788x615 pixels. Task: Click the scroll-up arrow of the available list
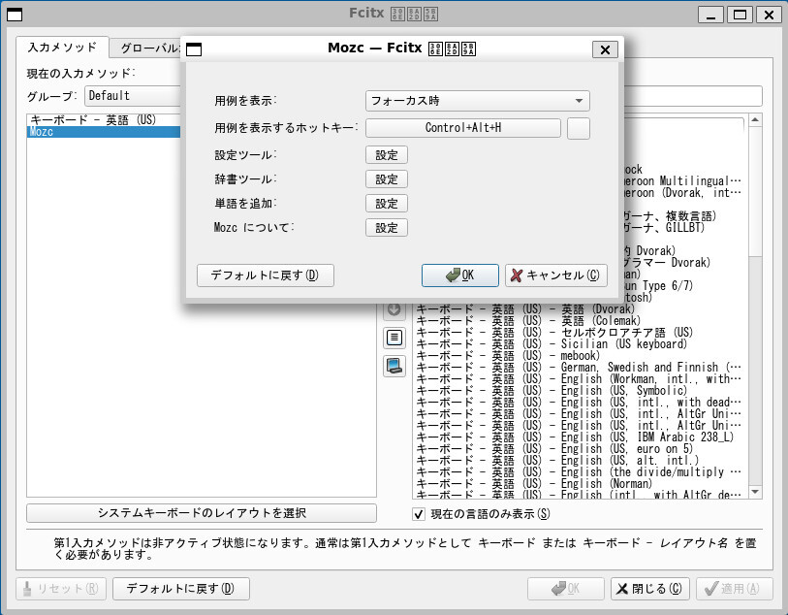pyautogui.click(x=755, y=120)
